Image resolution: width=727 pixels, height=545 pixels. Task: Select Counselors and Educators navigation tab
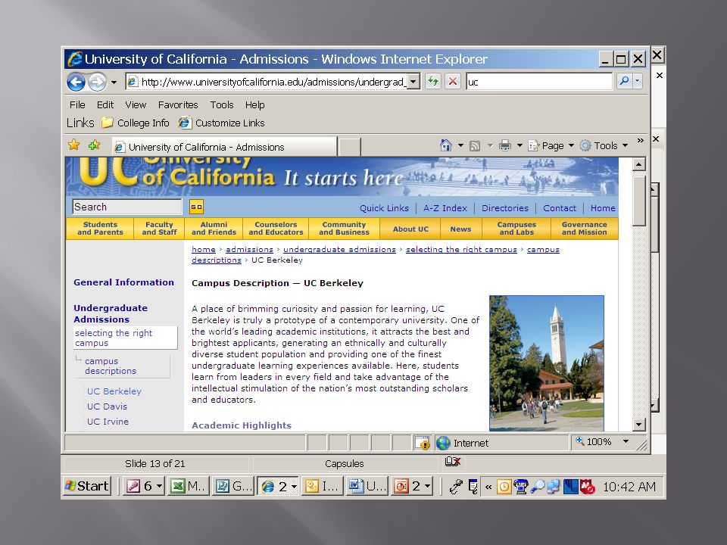276,229
